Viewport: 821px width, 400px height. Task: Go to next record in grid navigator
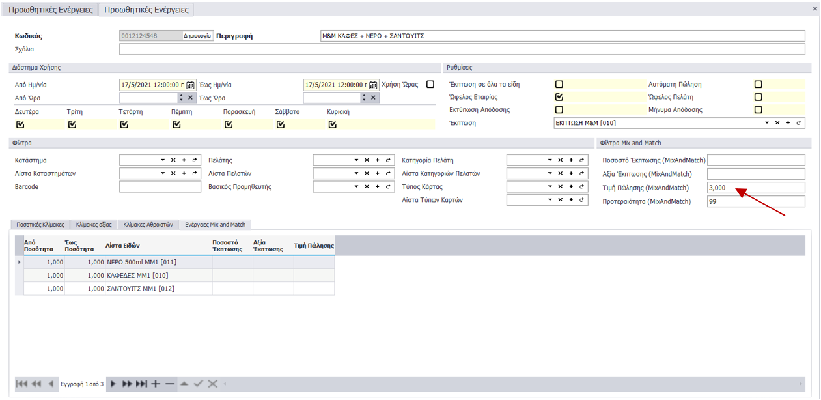114,384
